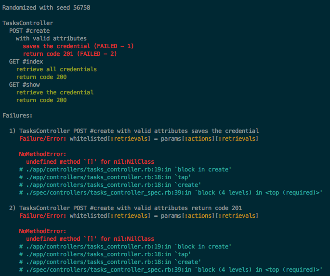Select the "POST #create" group line
Viewport: 330px width, 276px height.
[29, 31]
